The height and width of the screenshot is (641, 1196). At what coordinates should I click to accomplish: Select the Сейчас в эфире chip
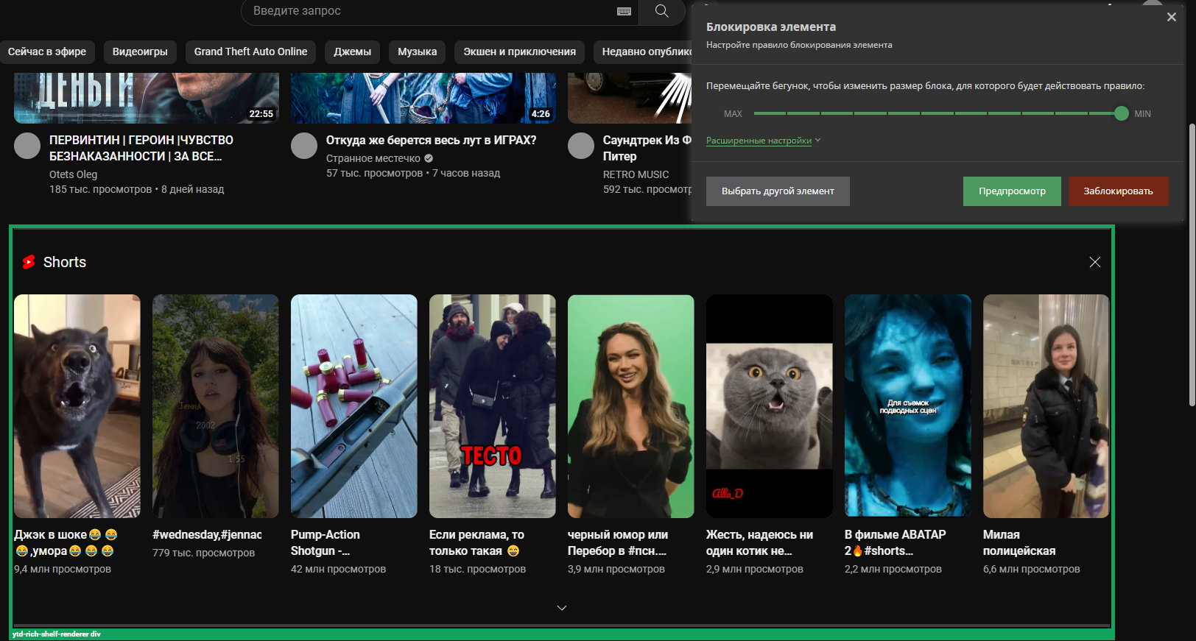point(47,52)
